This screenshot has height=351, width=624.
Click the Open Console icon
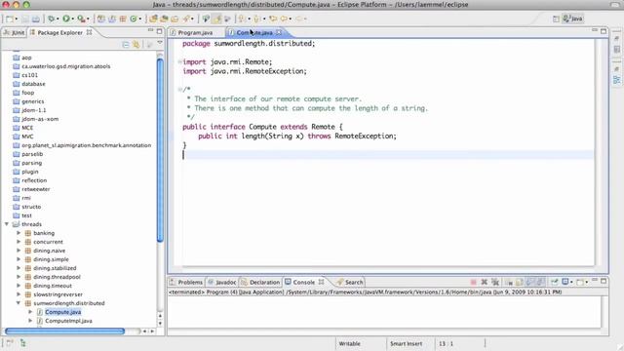tap(580, 282)
